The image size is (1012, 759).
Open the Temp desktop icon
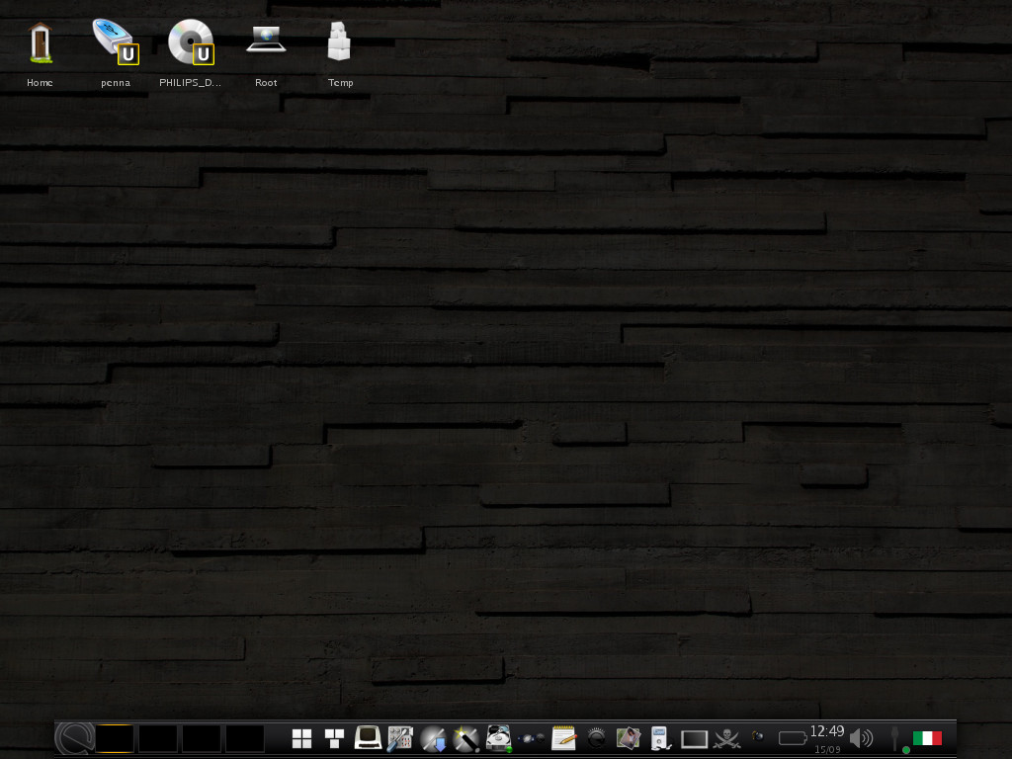340,44
